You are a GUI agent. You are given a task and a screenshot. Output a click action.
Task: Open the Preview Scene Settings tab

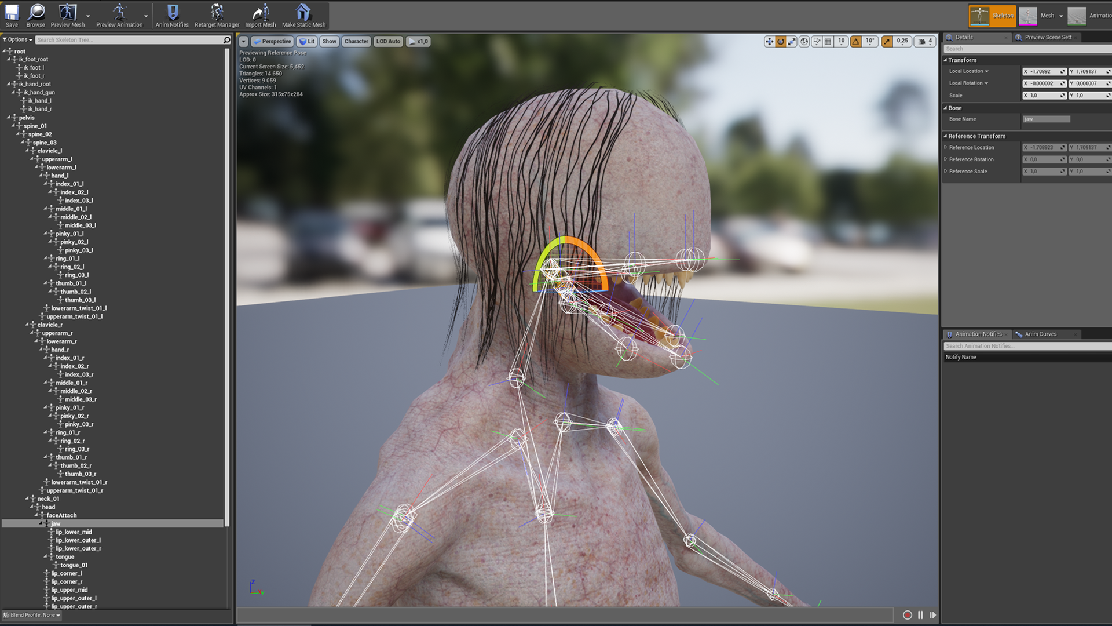coord(1048,37)
